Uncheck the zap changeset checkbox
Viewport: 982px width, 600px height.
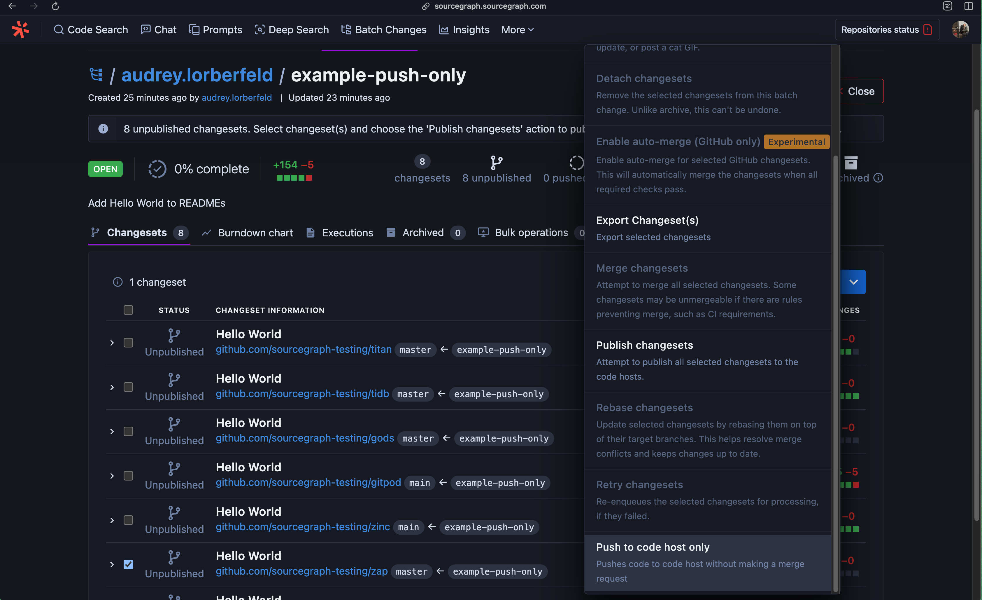(x=128, y=564)
